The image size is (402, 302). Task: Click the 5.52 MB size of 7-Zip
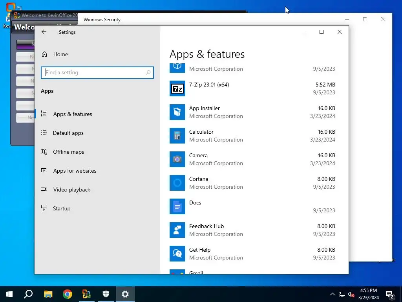[325, 85]
